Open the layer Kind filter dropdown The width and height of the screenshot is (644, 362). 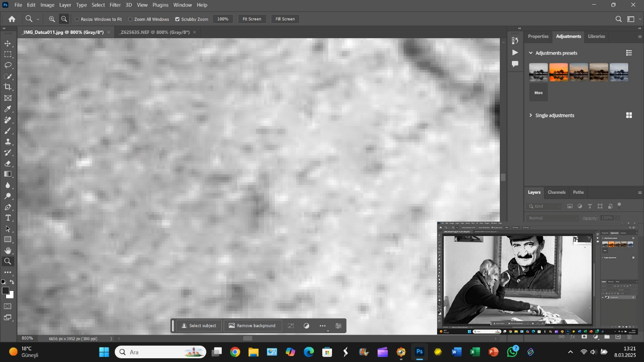(545, 206)
